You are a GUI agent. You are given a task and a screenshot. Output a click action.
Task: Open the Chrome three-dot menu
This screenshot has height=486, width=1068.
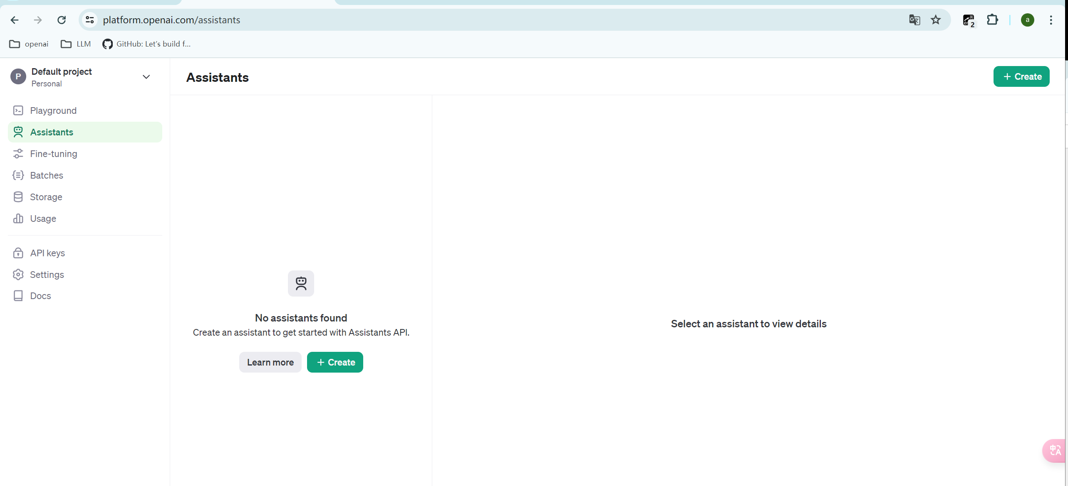[1051, 20]
